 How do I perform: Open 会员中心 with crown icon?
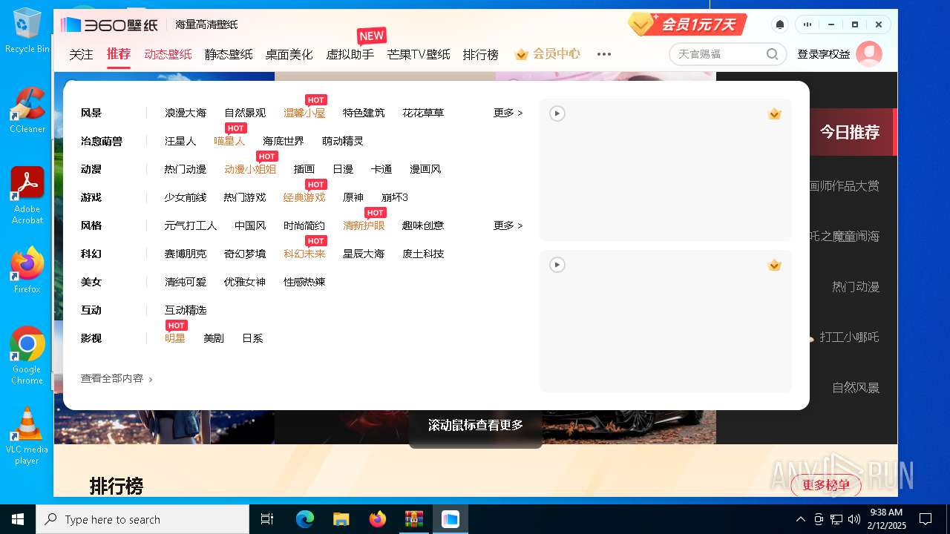(x=547, y=54)
